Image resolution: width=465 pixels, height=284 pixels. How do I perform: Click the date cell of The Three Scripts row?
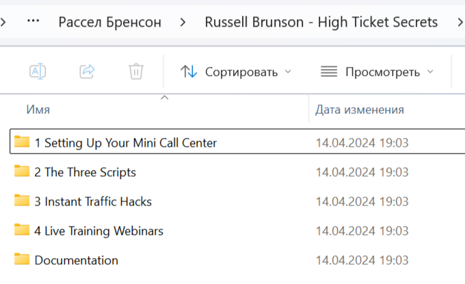pyautogui.click(x=362, y=172)
